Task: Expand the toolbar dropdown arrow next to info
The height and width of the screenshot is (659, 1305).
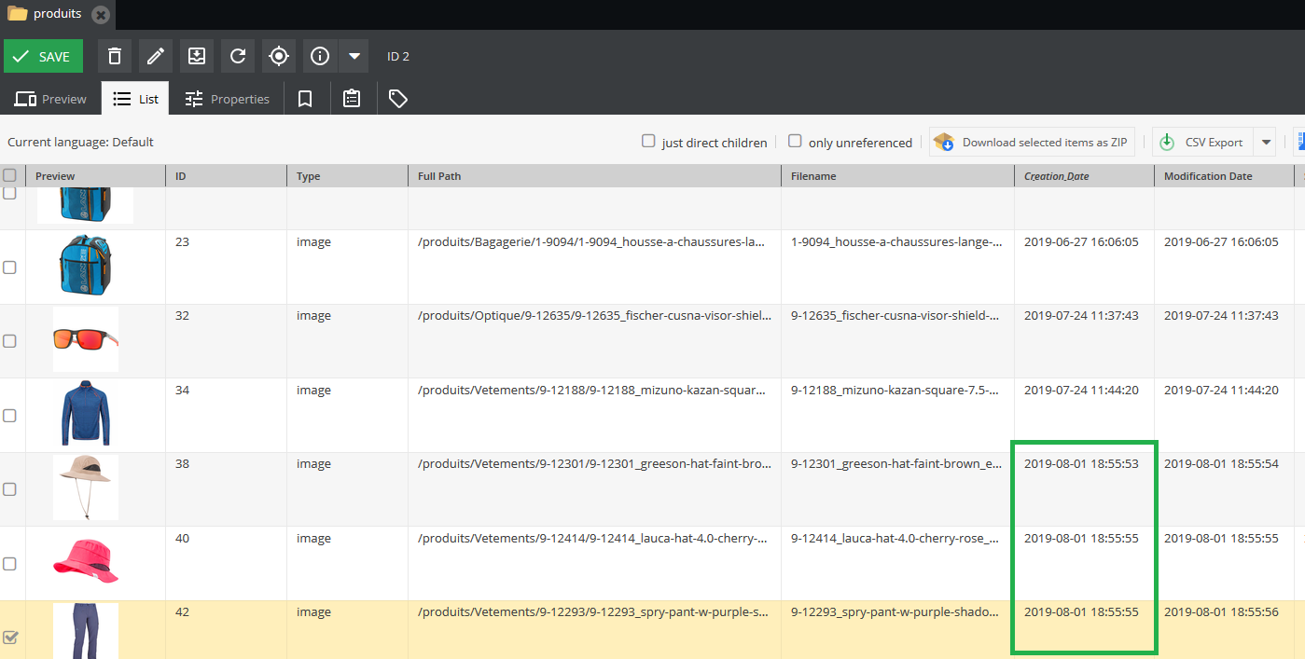Action: tap(354, 56)
